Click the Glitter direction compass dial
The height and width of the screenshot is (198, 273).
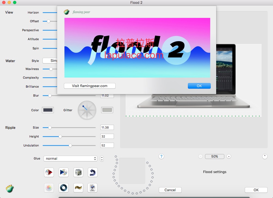click(x=87, y=110)
